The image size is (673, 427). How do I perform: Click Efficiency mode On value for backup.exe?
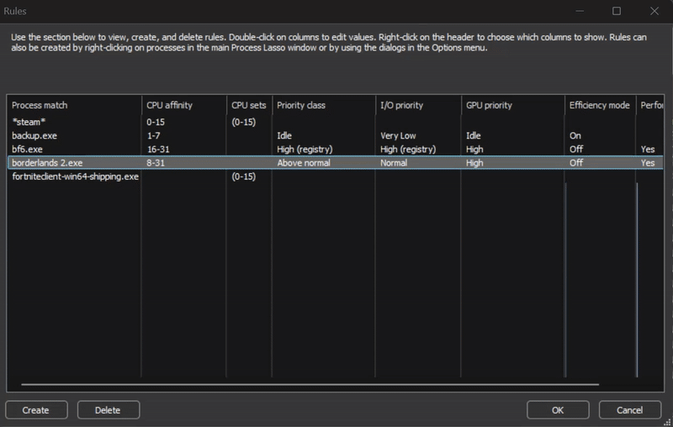[575, 135]
